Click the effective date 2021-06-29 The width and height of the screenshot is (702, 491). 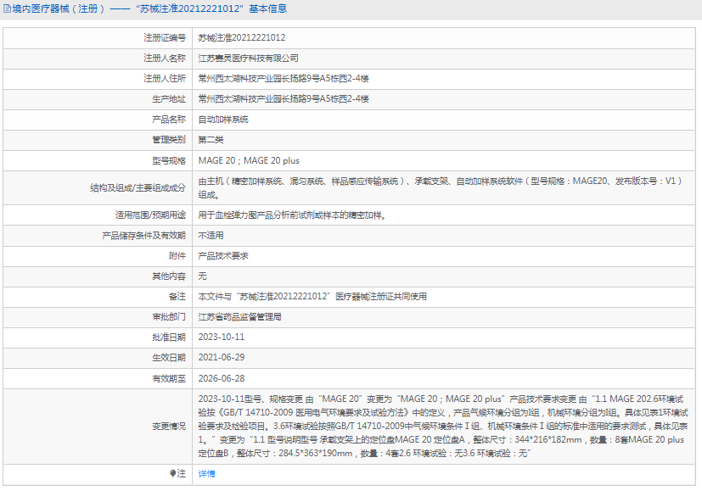(x=222, y=358)
